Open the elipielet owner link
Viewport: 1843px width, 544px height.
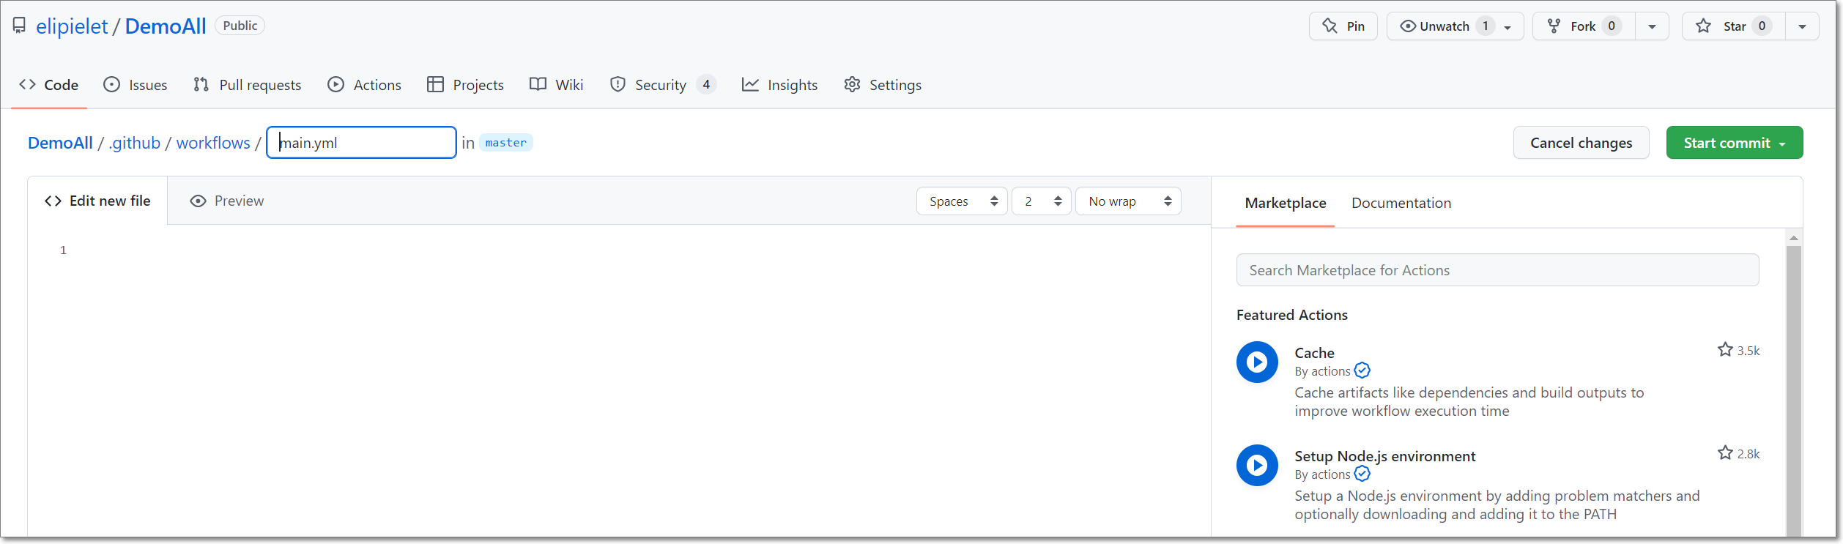[72, 26]
